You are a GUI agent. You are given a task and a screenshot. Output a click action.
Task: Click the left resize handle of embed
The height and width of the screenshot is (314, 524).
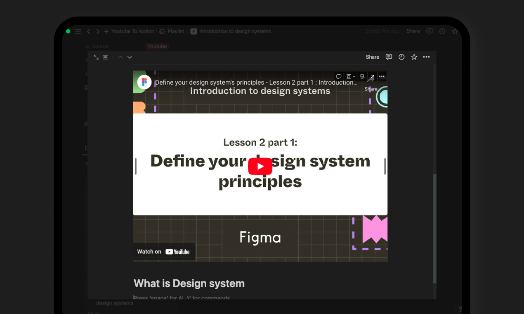pos(136,166)
